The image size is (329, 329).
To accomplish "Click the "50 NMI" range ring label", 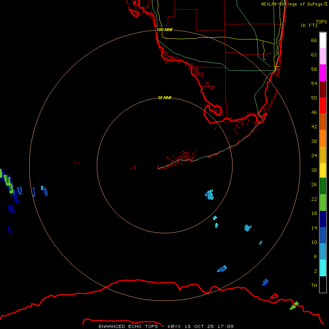I will 164,98.
